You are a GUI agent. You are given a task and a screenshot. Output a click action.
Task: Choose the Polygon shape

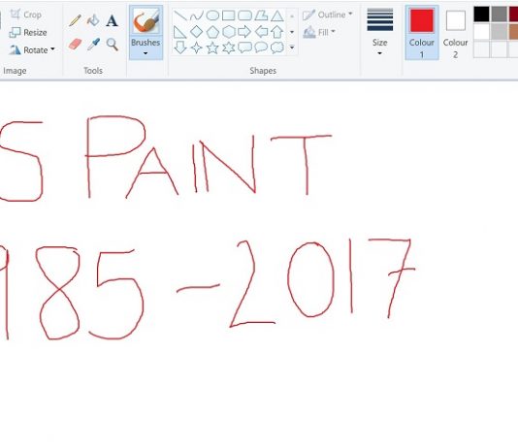click(261, 16)
